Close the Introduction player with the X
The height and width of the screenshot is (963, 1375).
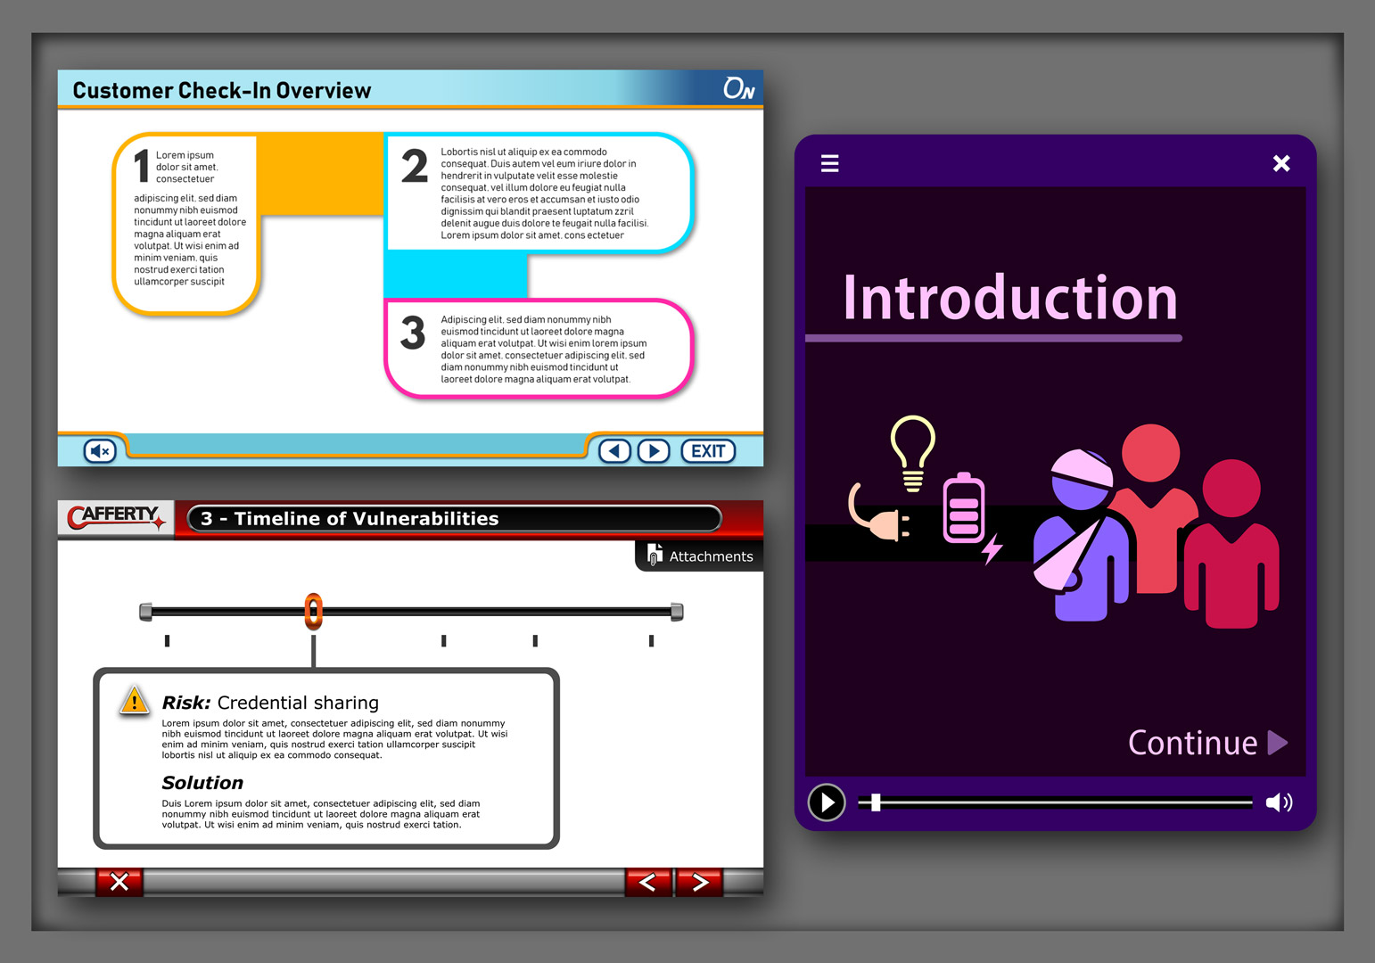(x=1281, y=163)
